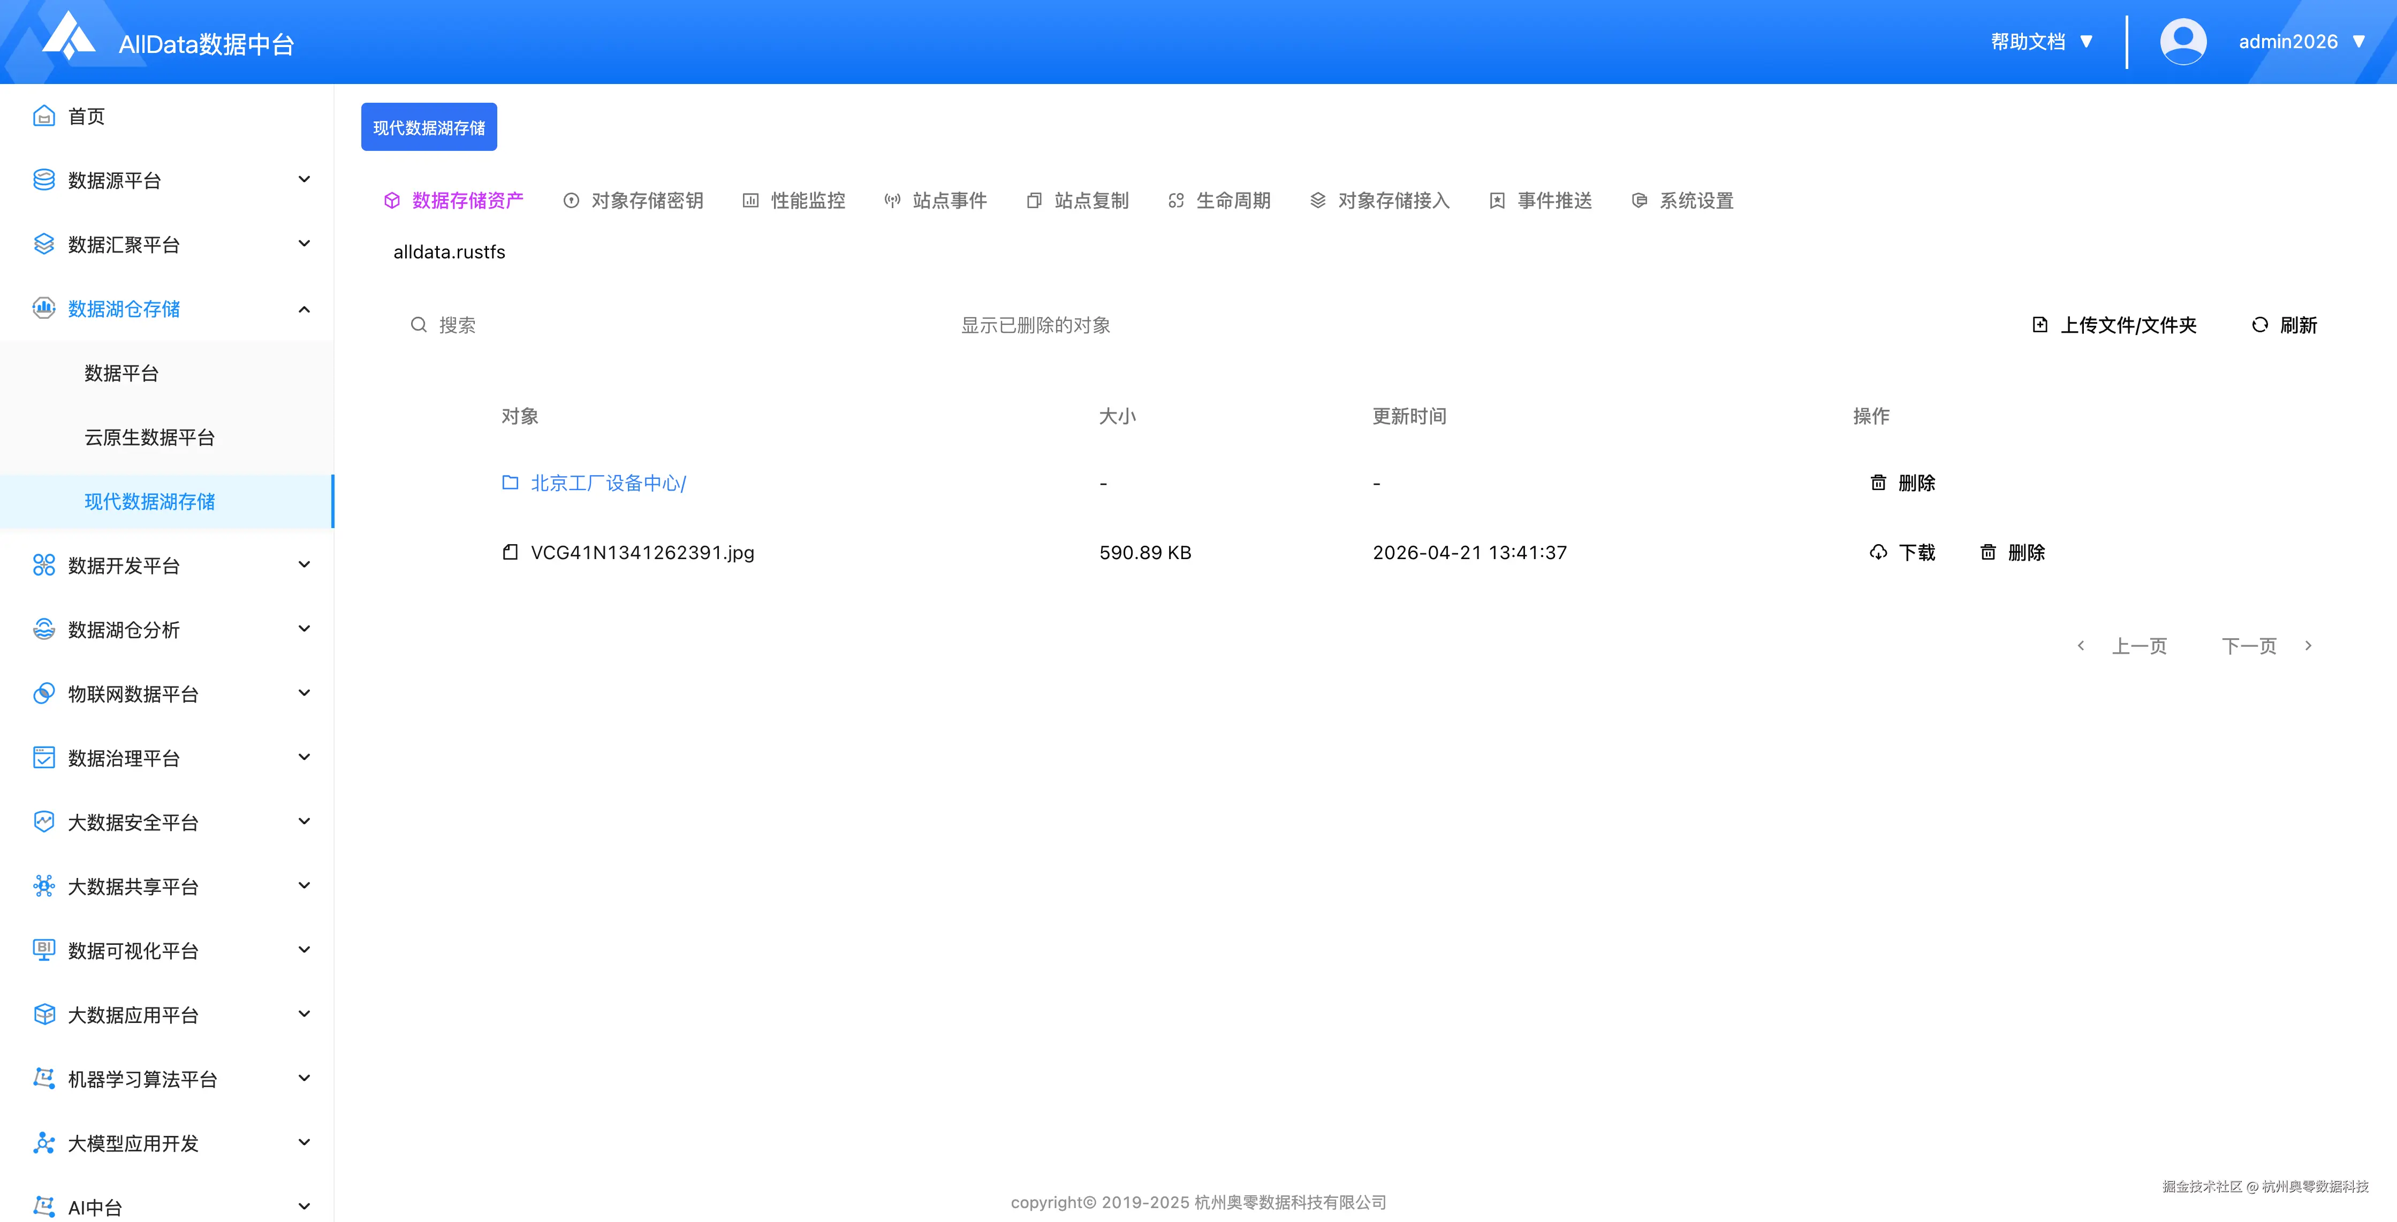This screenshot has height=1222, width=2397.
Task: Click the 性能监控 chart icon tab
Action: pos(750,201)
